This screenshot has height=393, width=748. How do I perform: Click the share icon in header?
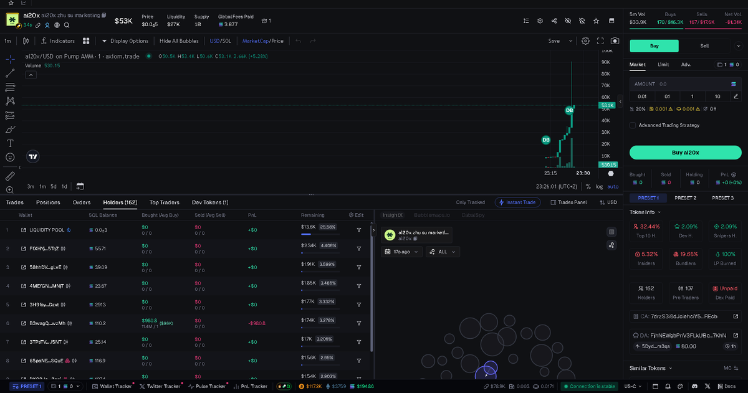[554, 21]
